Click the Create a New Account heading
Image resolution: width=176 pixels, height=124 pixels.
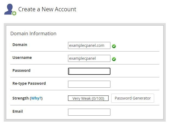[x=47, y=9]
